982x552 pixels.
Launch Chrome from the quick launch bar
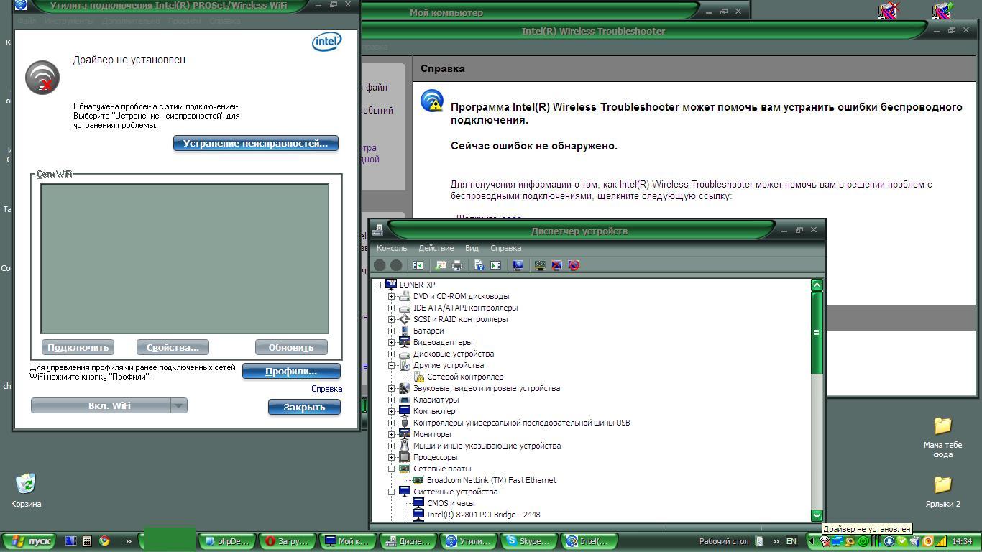[x=104, y=541]
